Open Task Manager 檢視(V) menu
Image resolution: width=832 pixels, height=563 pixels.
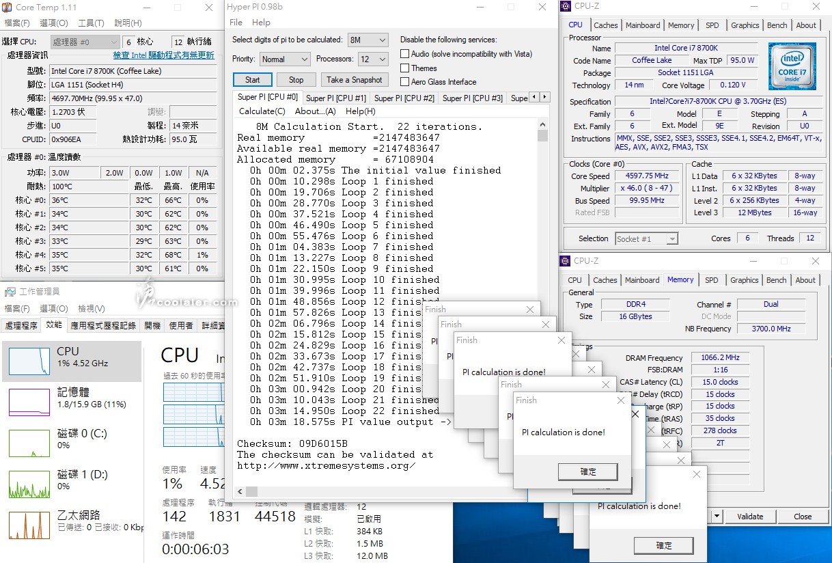coord(92,309)
